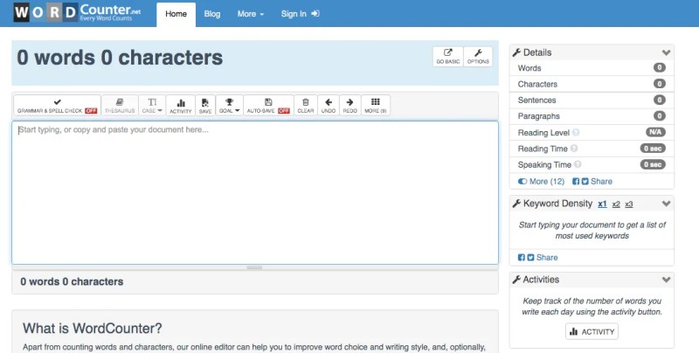Open the Options wrench button

pos(478,57)
